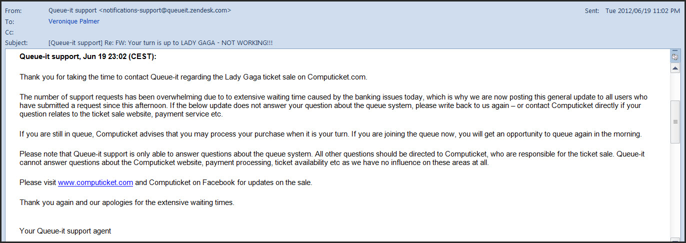Click the scroll up arrow button

coord(675,68)
